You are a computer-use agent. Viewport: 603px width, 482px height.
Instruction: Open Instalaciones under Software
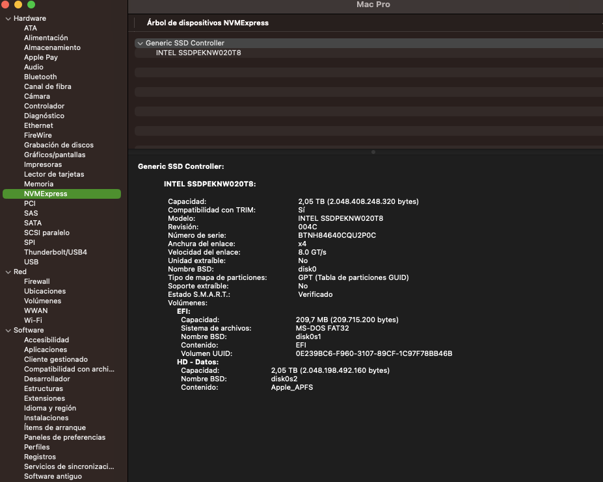(x=46, y=418)
